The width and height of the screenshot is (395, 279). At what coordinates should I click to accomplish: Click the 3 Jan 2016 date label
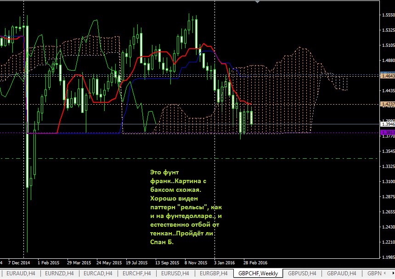pyautogui.click(x=224, y=262)
